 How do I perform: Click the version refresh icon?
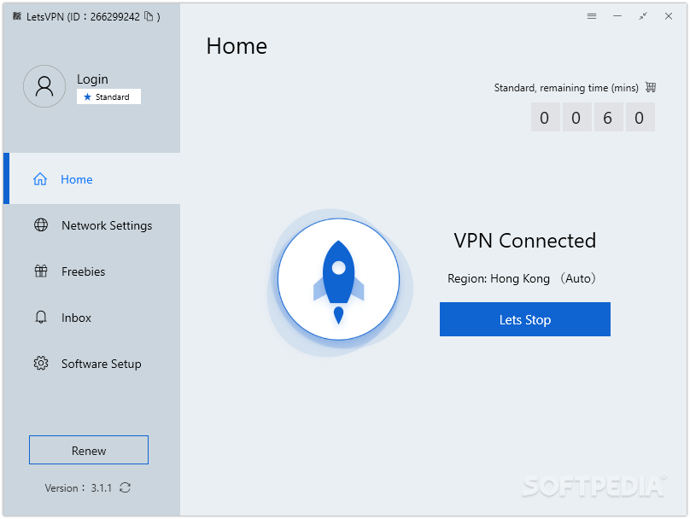[126, 487]
